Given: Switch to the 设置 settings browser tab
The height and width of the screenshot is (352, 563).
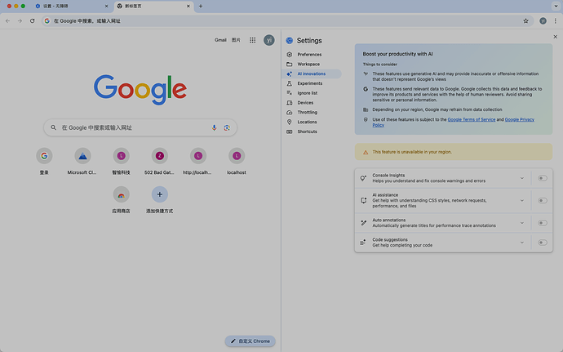Looking at the screenshot, I should coord(70,6).
